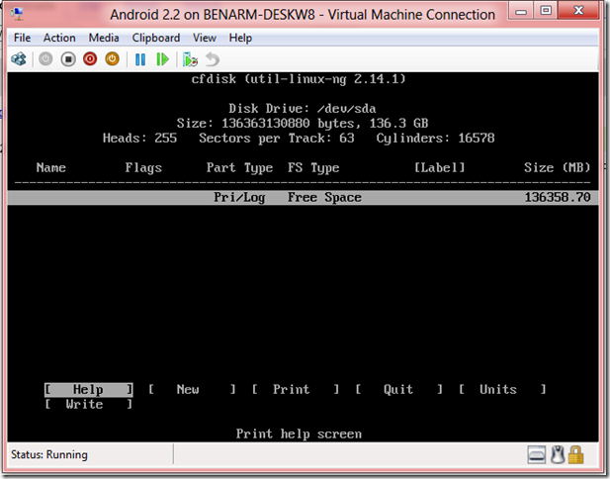
Task: Open the View menu
Action: (205, 38)
